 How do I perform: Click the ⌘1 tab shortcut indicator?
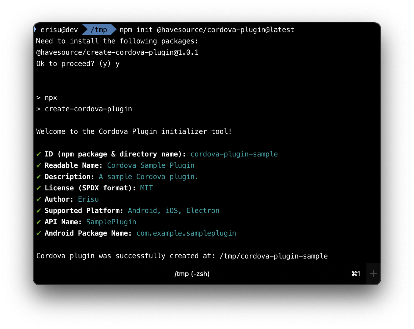pos(356,274)
